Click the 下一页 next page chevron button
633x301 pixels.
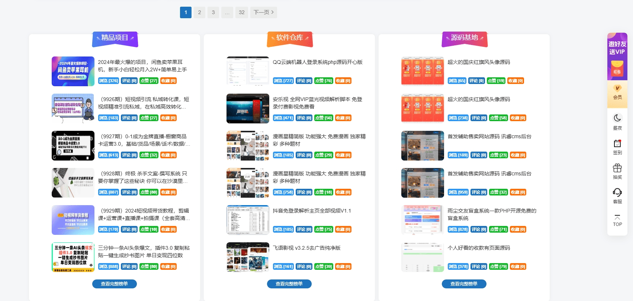coord(263,12)
